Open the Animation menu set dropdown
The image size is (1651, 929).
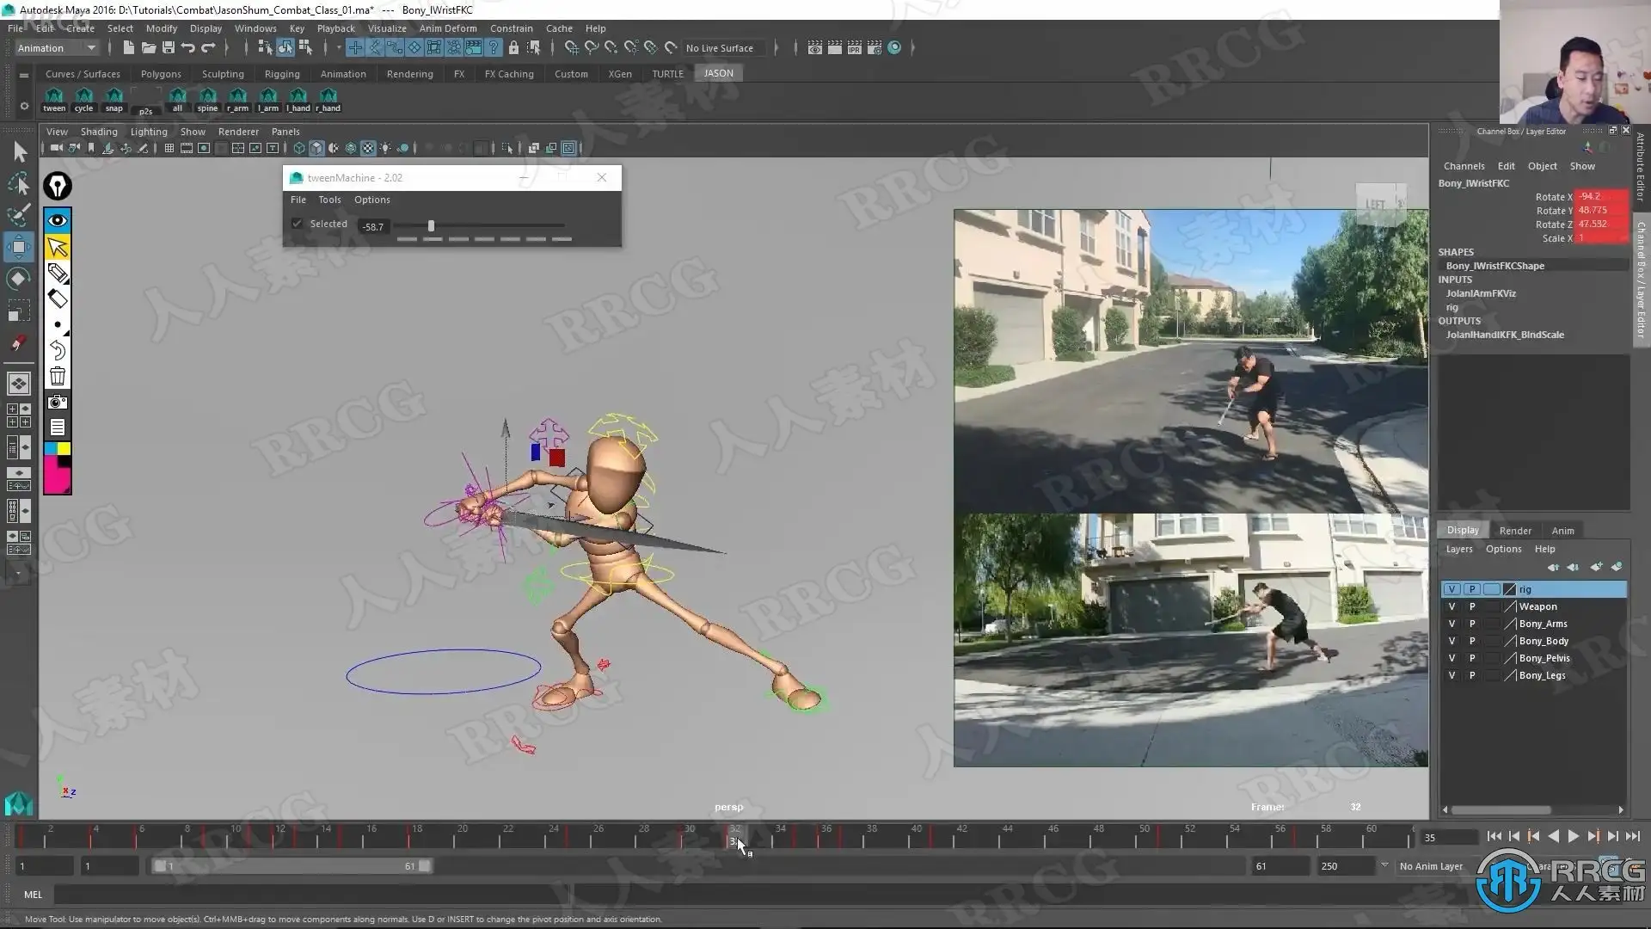(x=57, y=48)
